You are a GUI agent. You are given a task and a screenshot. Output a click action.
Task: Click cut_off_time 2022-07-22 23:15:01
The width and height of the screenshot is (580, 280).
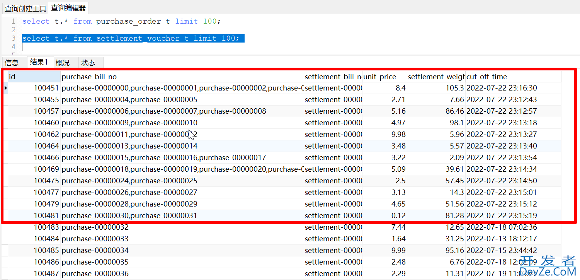pyautogui.click(x=513, y=192)
